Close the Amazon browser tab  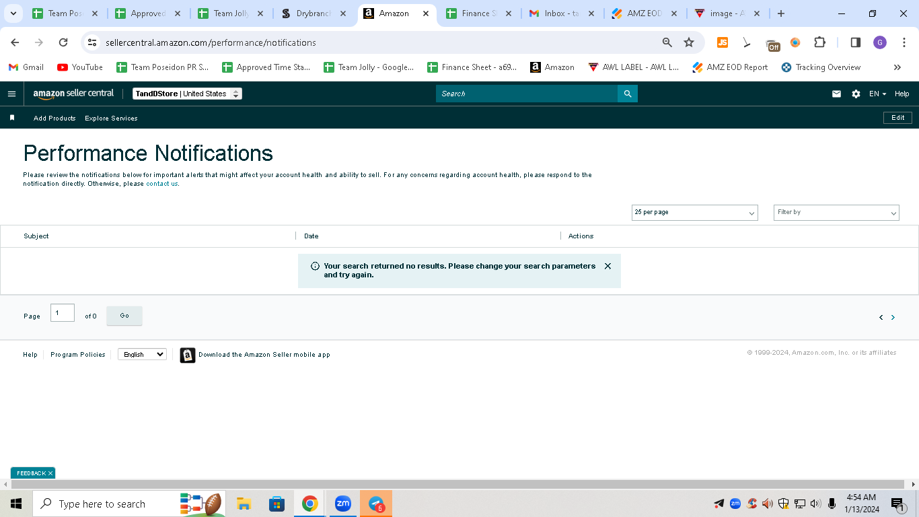click(x=425, y=13)
